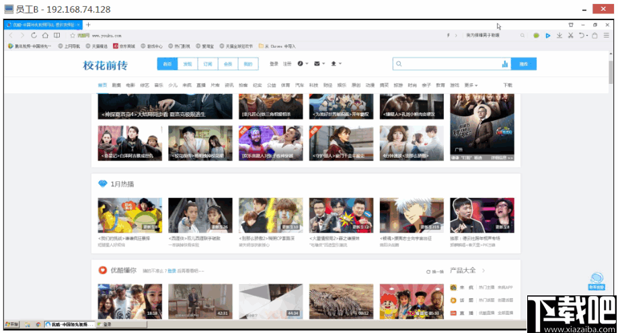618x333 pixels.
Task: Click the blue video play toolbar icon
Action: tap(548, 36)
